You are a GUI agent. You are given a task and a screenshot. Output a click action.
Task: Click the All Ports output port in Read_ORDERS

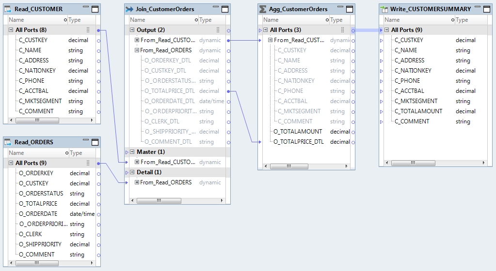click(x=99, y=163)
